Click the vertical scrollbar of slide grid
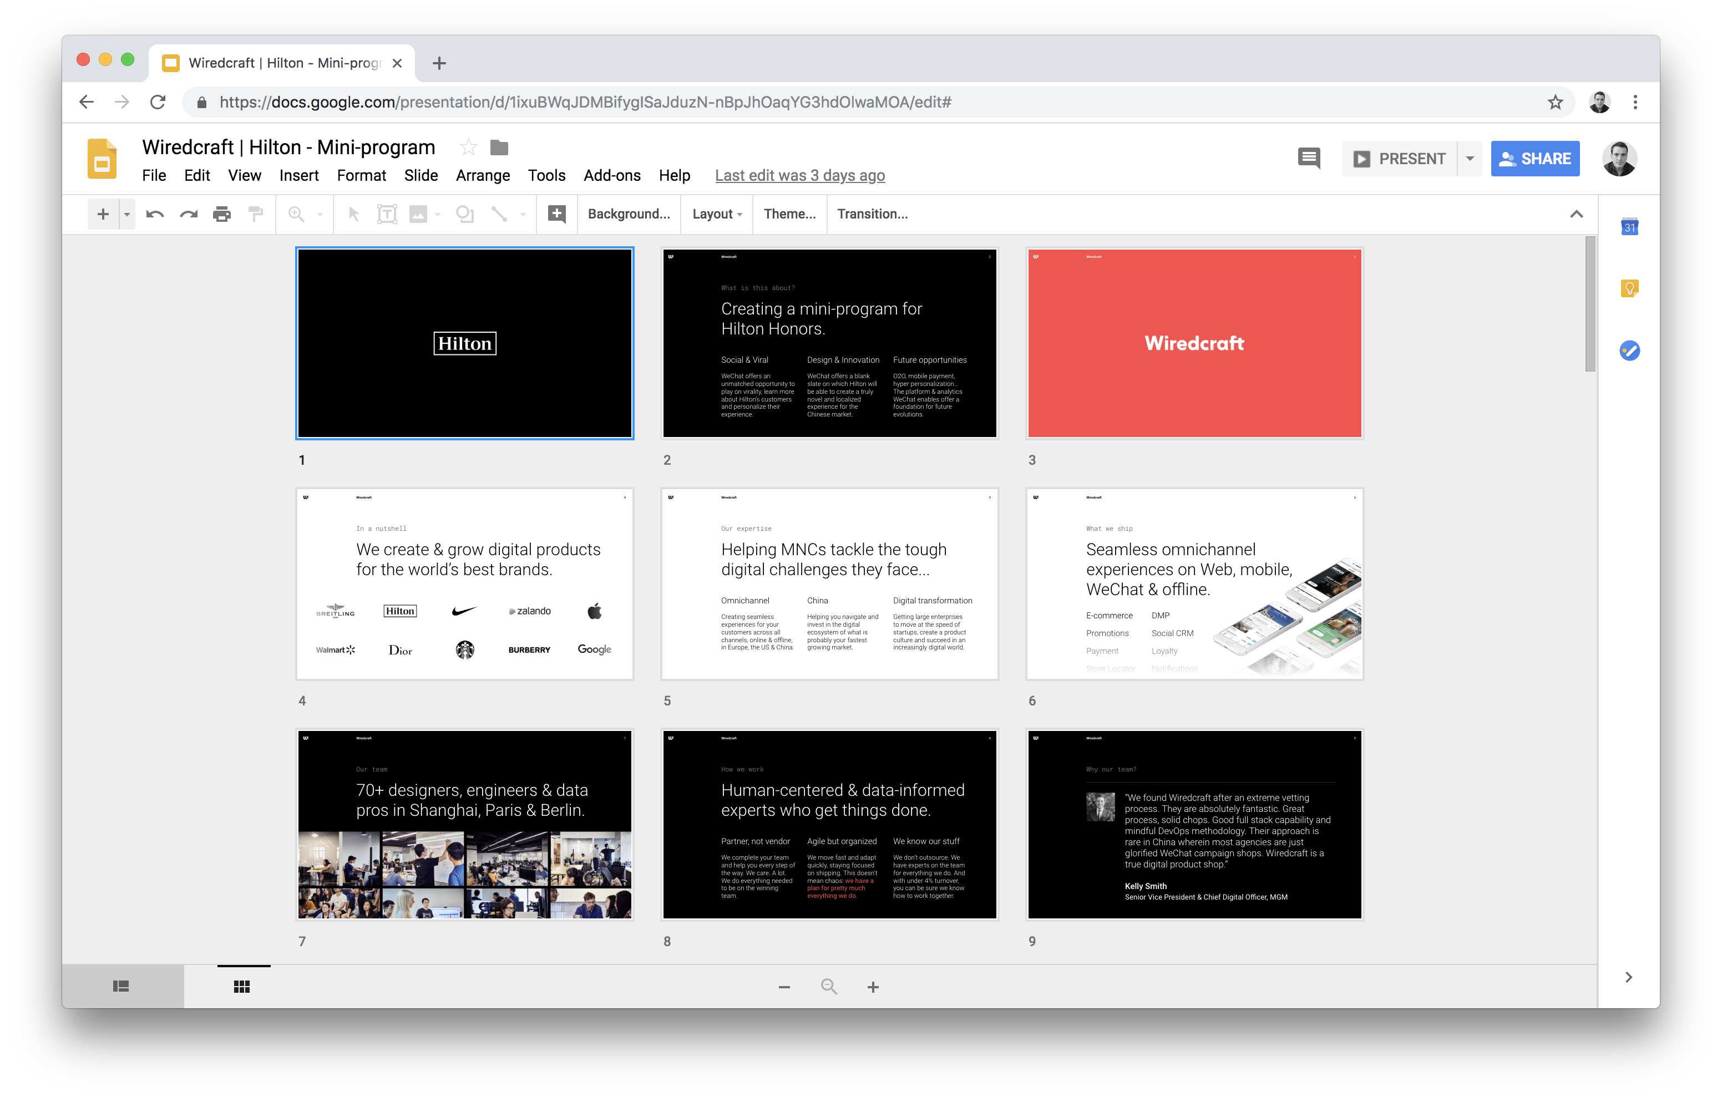 click(x=1590, y=304)
